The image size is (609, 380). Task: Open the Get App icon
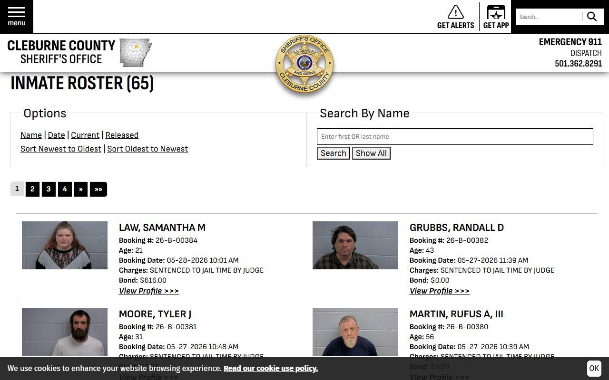coord(496,17)
